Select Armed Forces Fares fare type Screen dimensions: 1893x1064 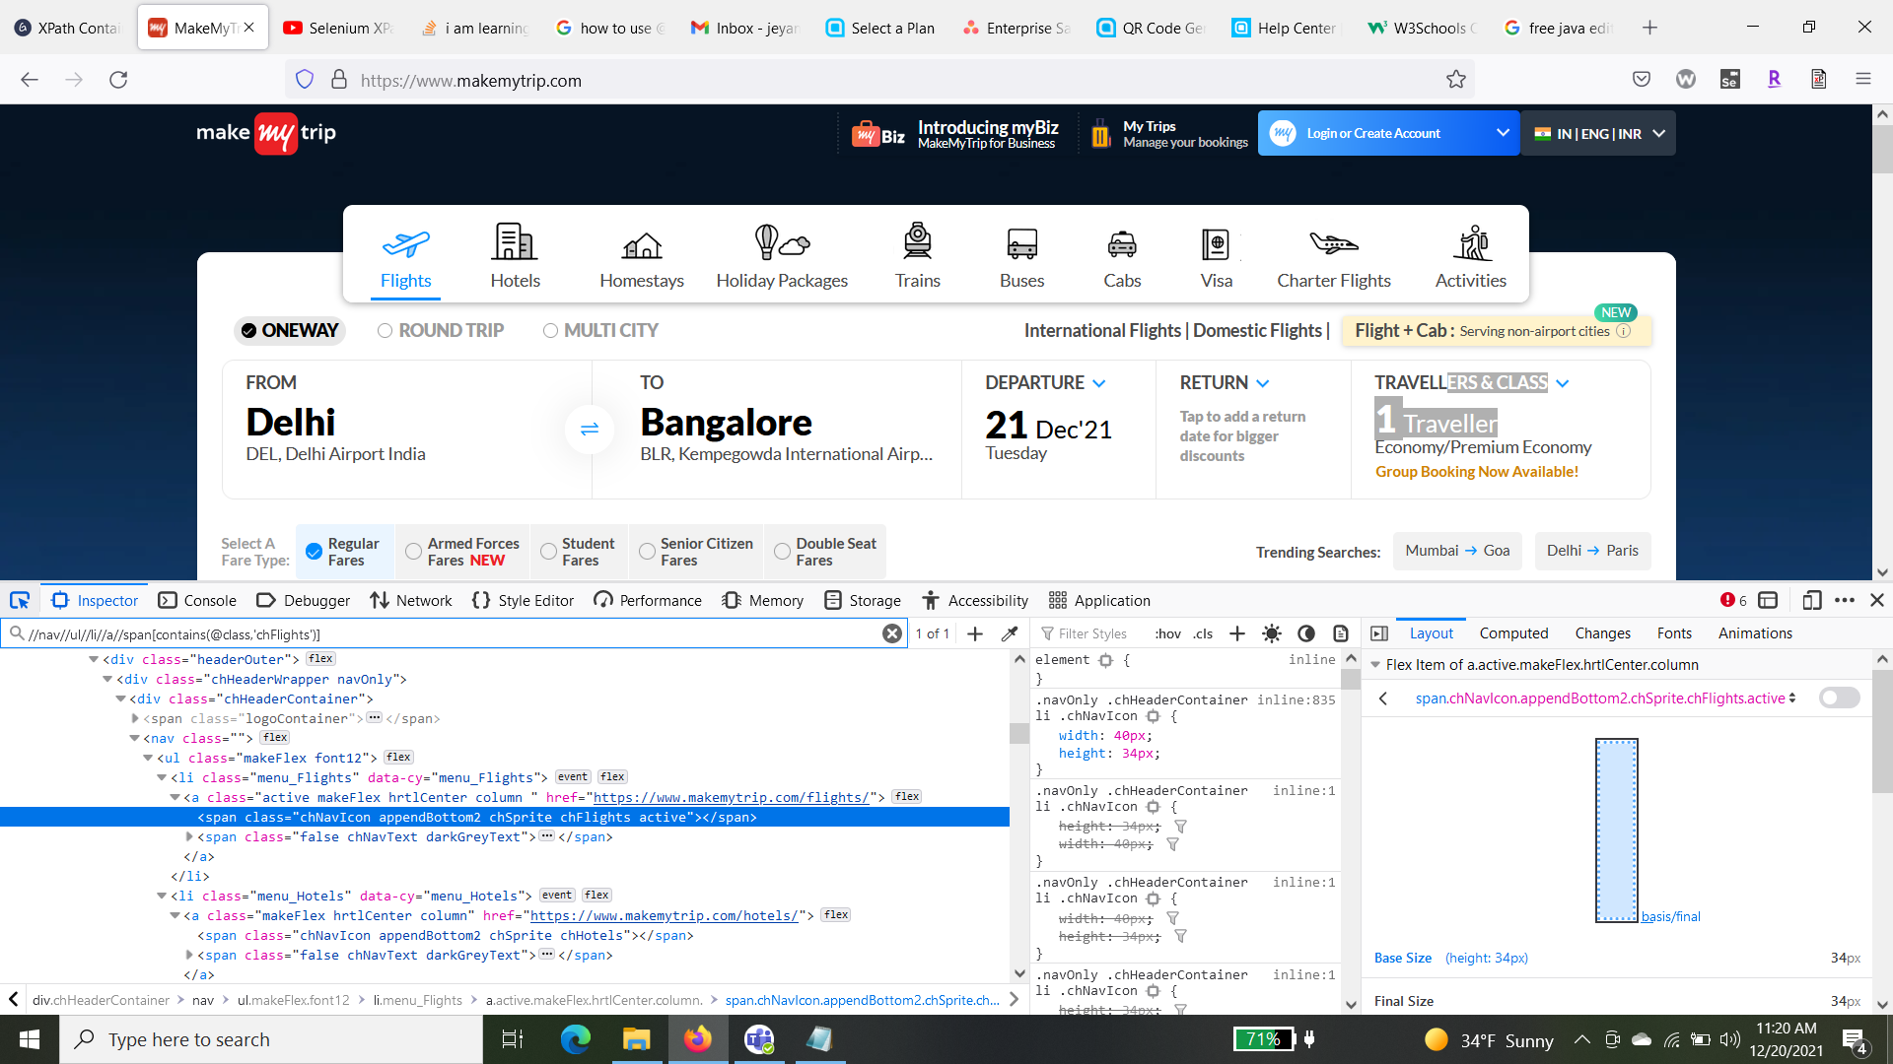(x=462, y=552)
